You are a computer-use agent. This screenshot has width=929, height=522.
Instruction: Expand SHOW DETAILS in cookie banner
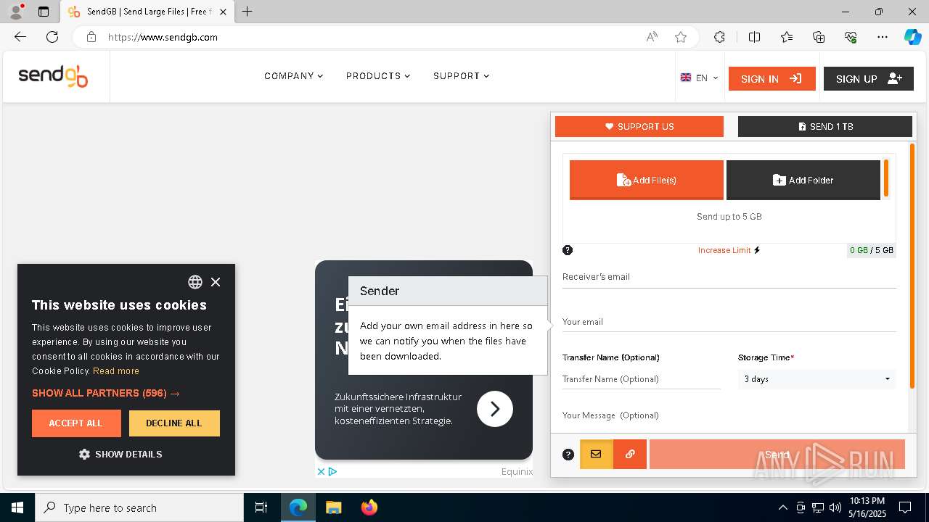[x=120, y=455]
